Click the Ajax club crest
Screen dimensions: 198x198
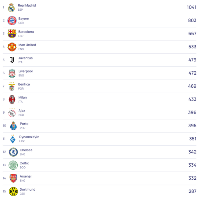point(12,113)
